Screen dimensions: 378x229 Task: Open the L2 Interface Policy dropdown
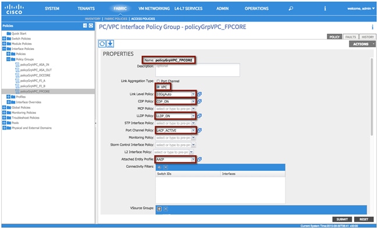coord(191,152)
